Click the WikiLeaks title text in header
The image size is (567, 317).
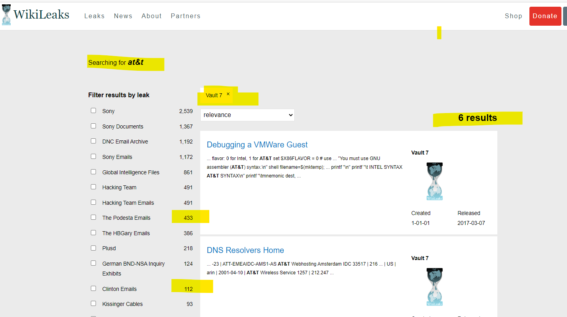(x=42, y=15)
